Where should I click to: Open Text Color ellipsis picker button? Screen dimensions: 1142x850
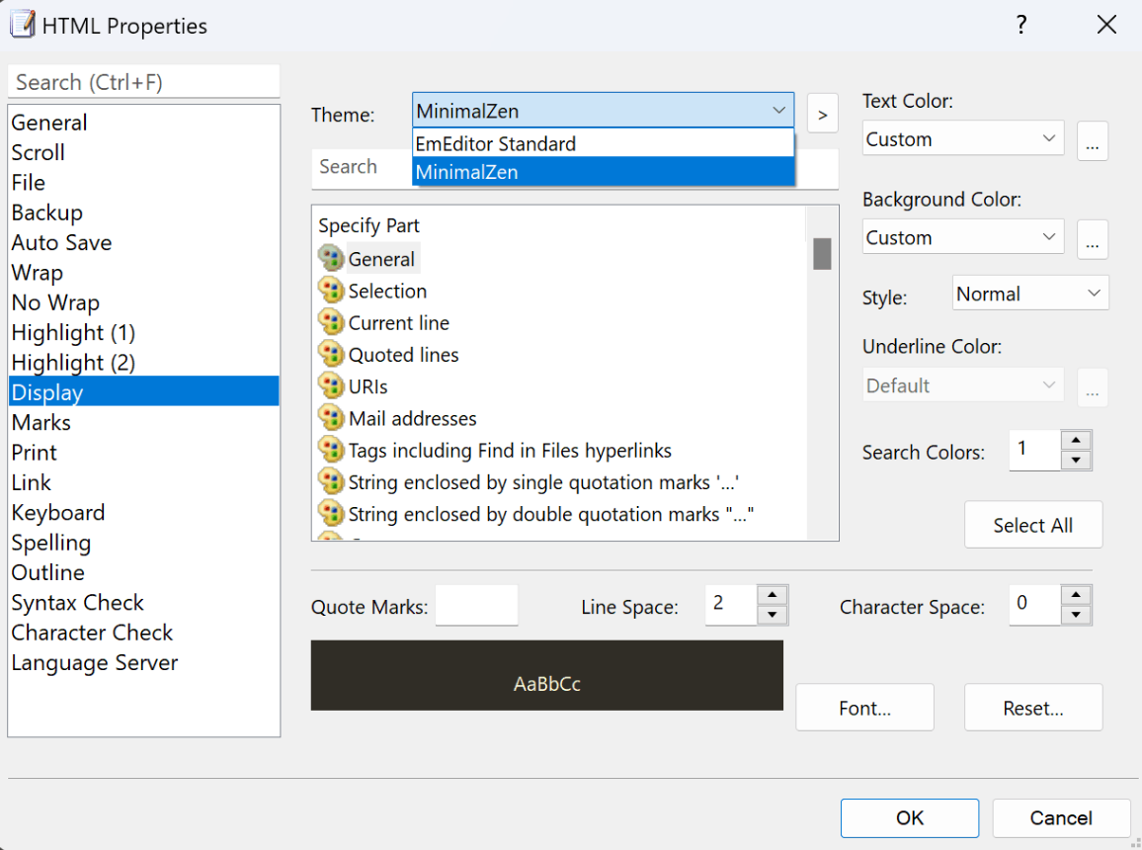pyautogui.click(x=1092, y=140)
